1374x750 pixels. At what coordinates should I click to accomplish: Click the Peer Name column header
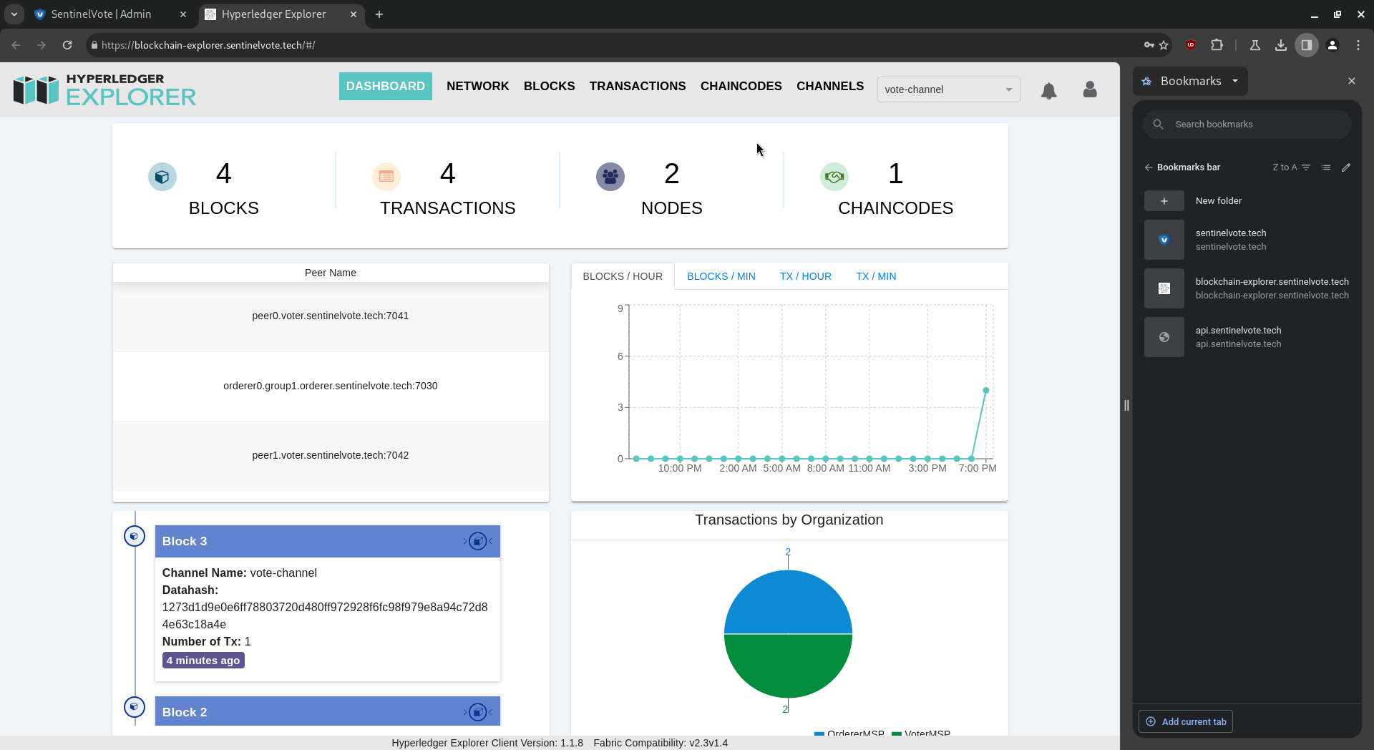tap(331, 273)
